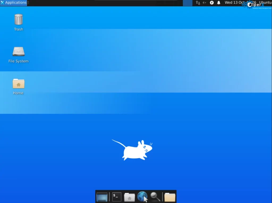Open the Application Finder magnifier icon
Viewport: 272px width, 203px height.
click(x=155, y=197)
